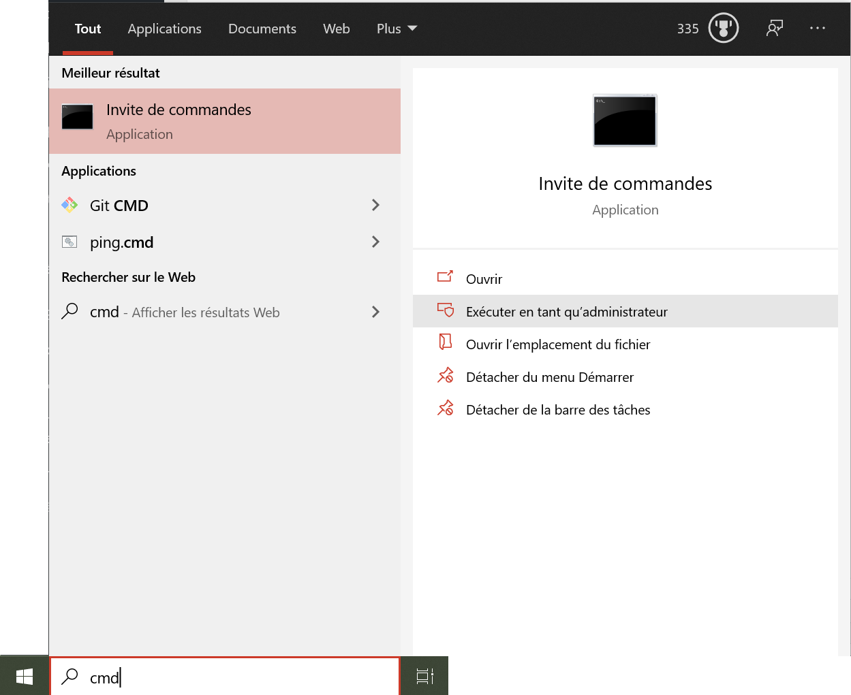
Task: Switch to the Applications tab
Action: coord(164,29)
